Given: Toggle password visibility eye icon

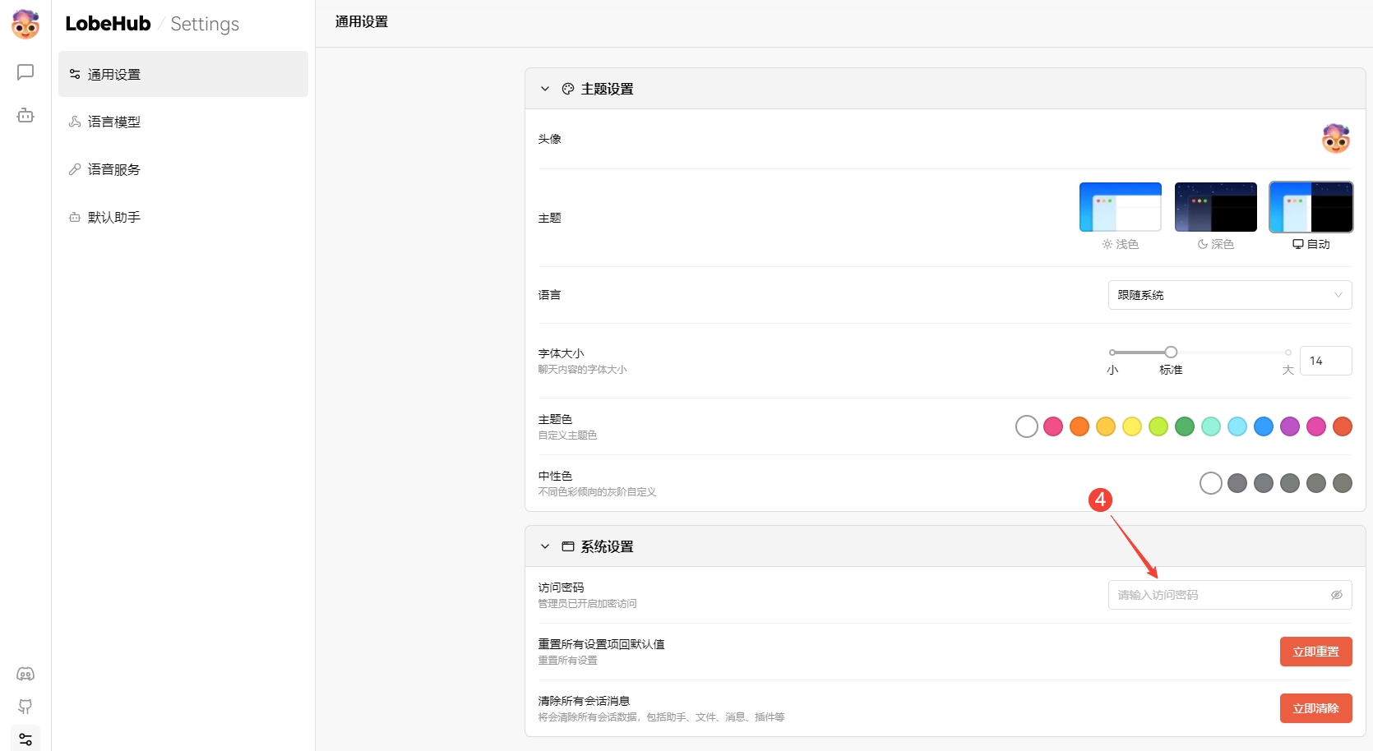Looking at the screenshot, I should tap(1336, 595).
